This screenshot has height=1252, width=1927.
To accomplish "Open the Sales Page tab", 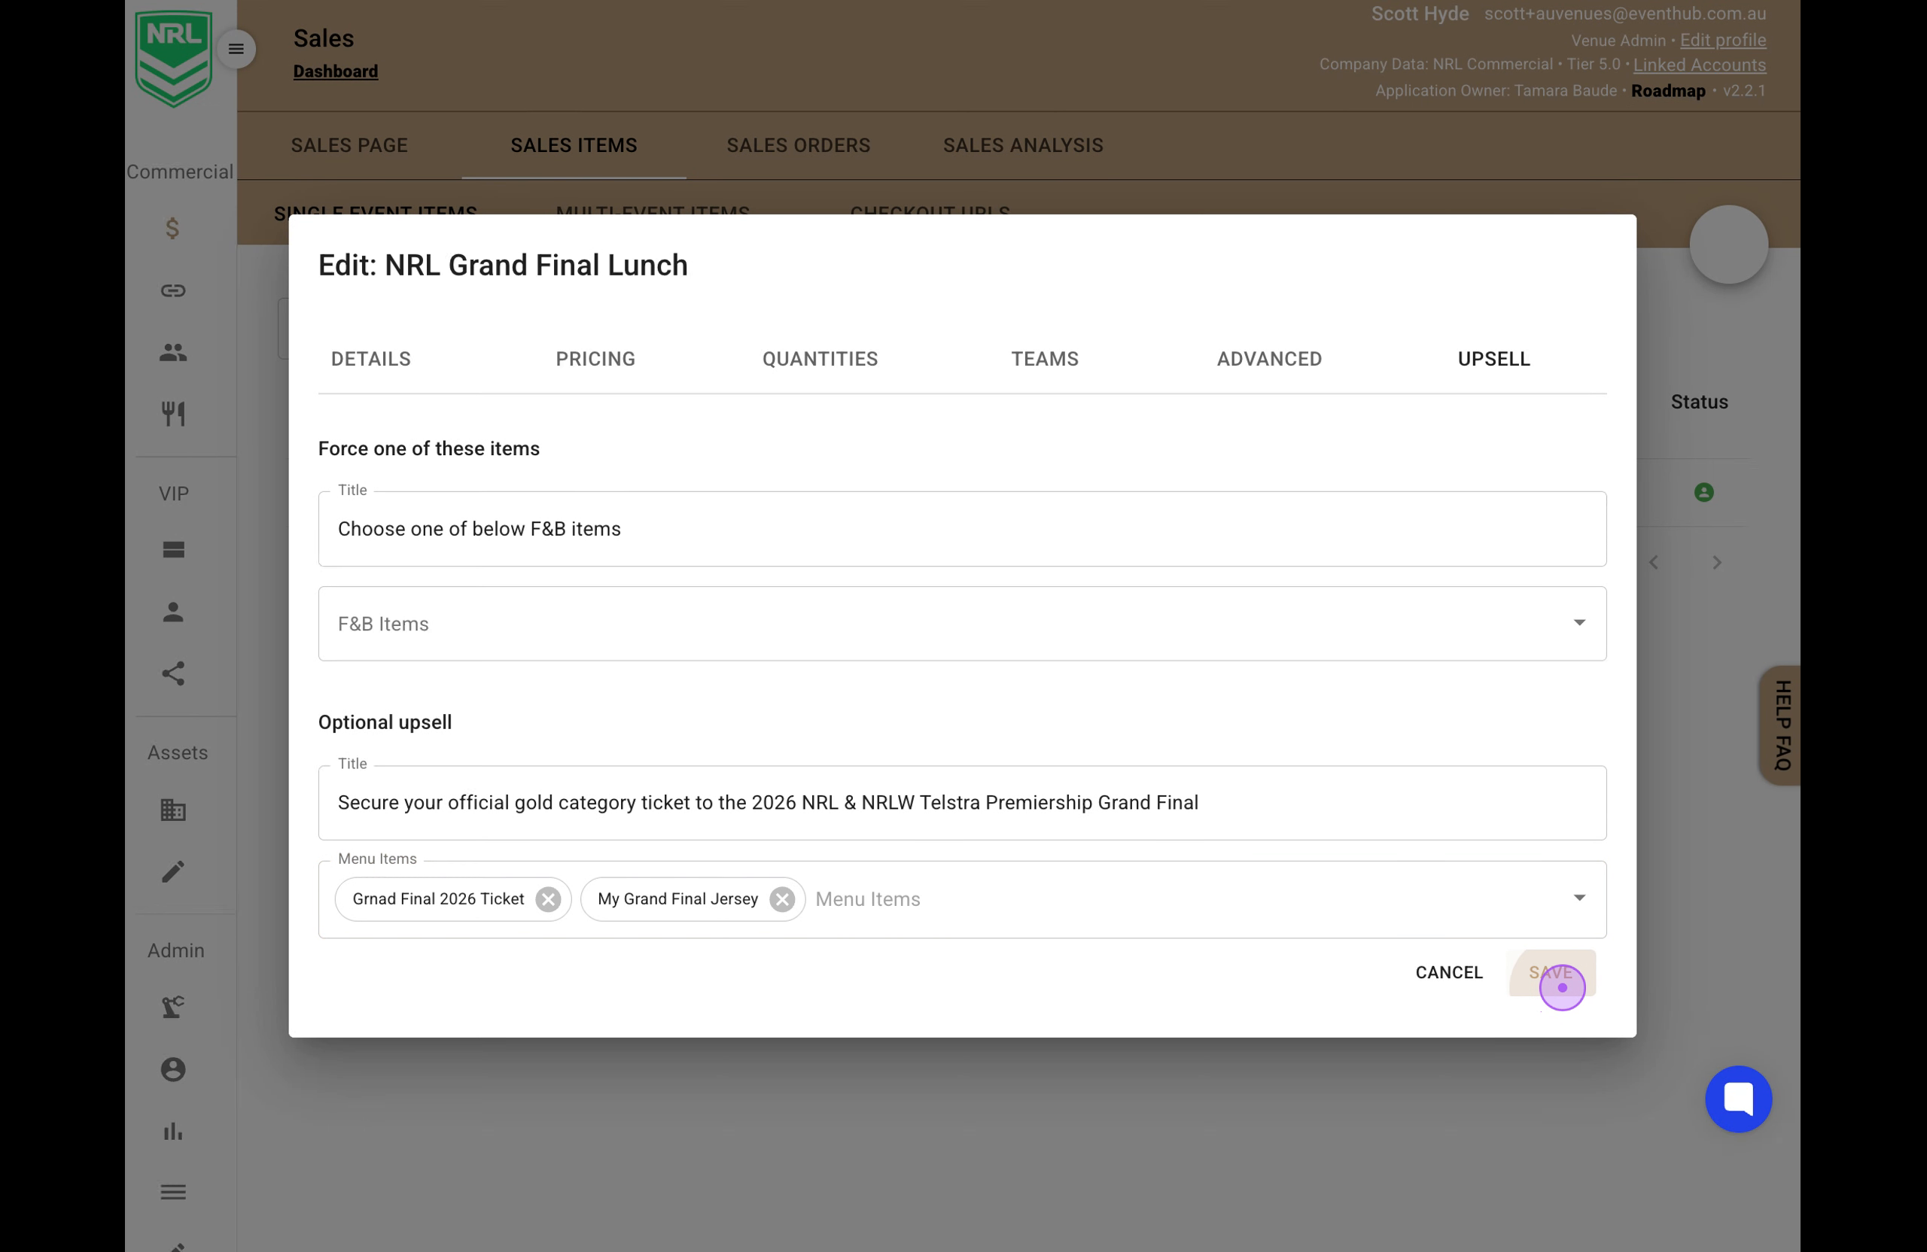I will point(349,146).
